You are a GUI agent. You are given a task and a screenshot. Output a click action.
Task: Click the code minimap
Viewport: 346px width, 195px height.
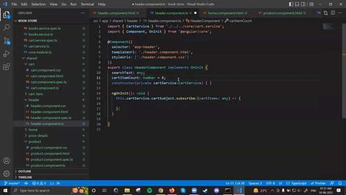331,27
